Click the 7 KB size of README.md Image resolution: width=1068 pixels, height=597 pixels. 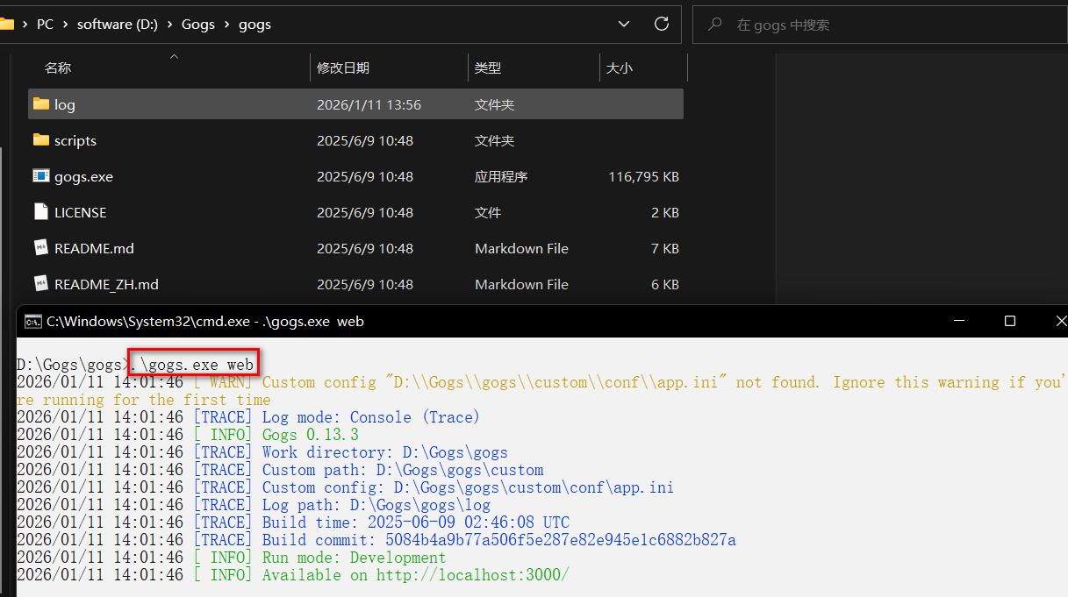[665, 248]
